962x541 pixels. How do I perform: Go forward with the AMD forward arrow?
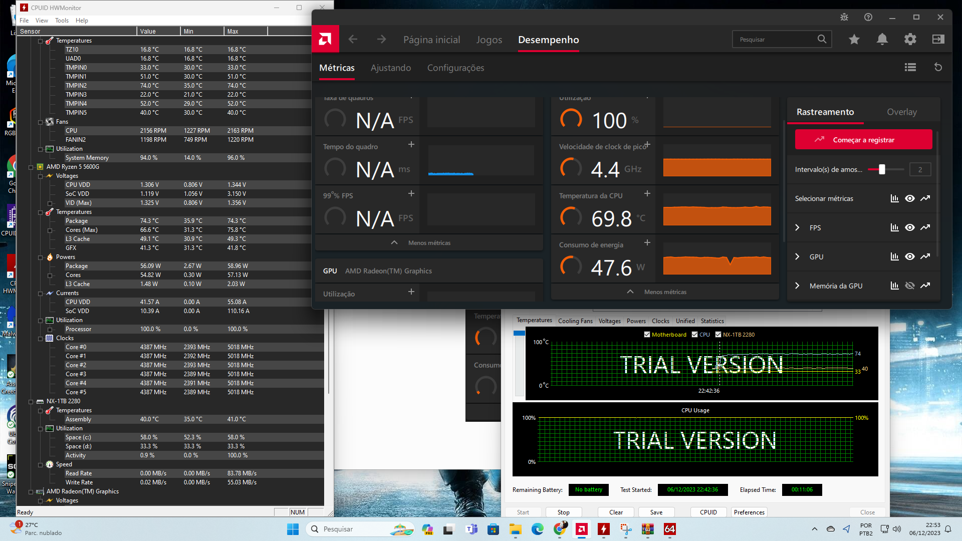tap(381, 39)
